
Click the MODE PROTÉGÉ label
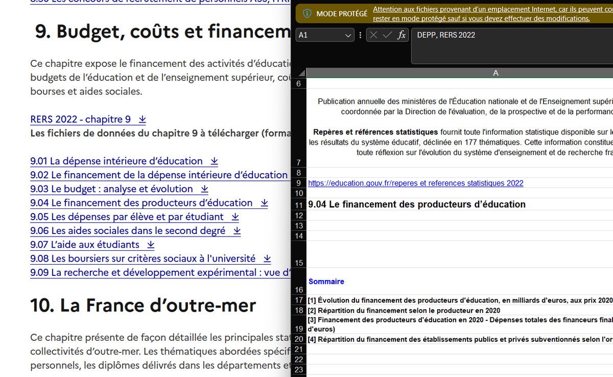click(342, 14)
